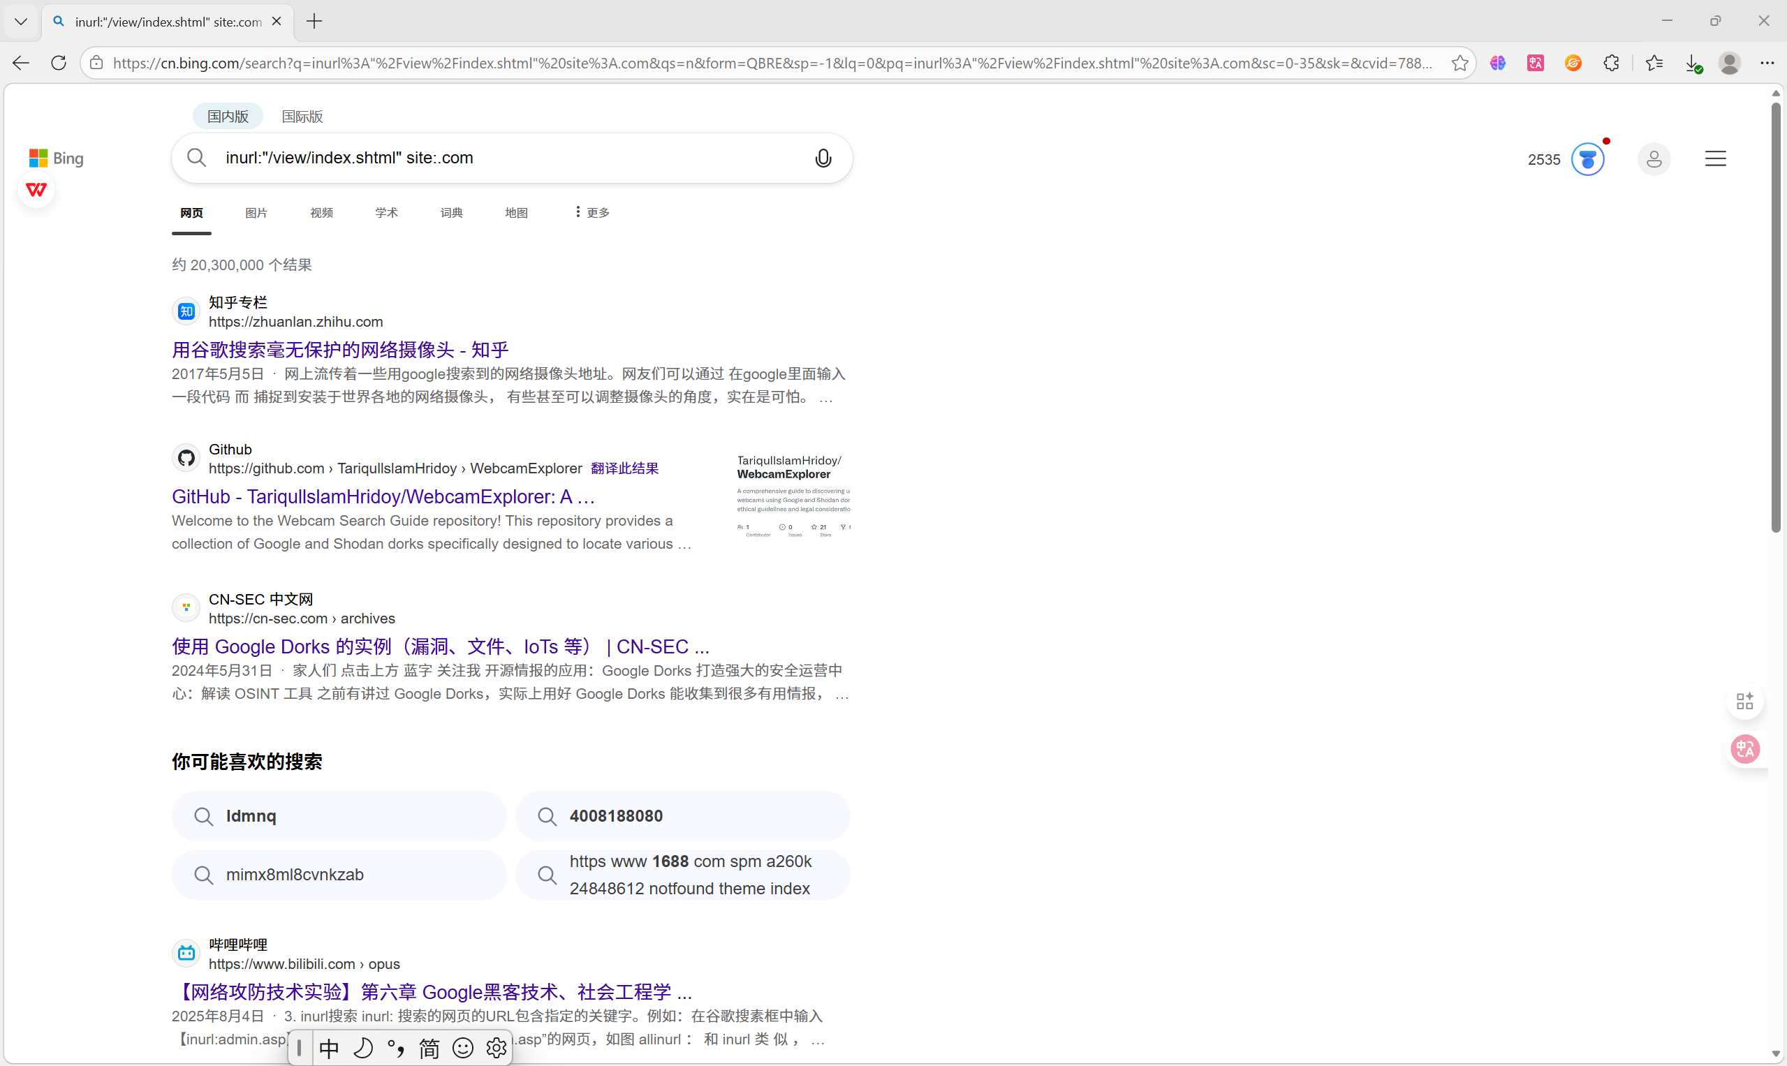Toggle 中/英 input mode on the IME bar
This screenshot has height=1066, width=1787.
(328, 1047)
